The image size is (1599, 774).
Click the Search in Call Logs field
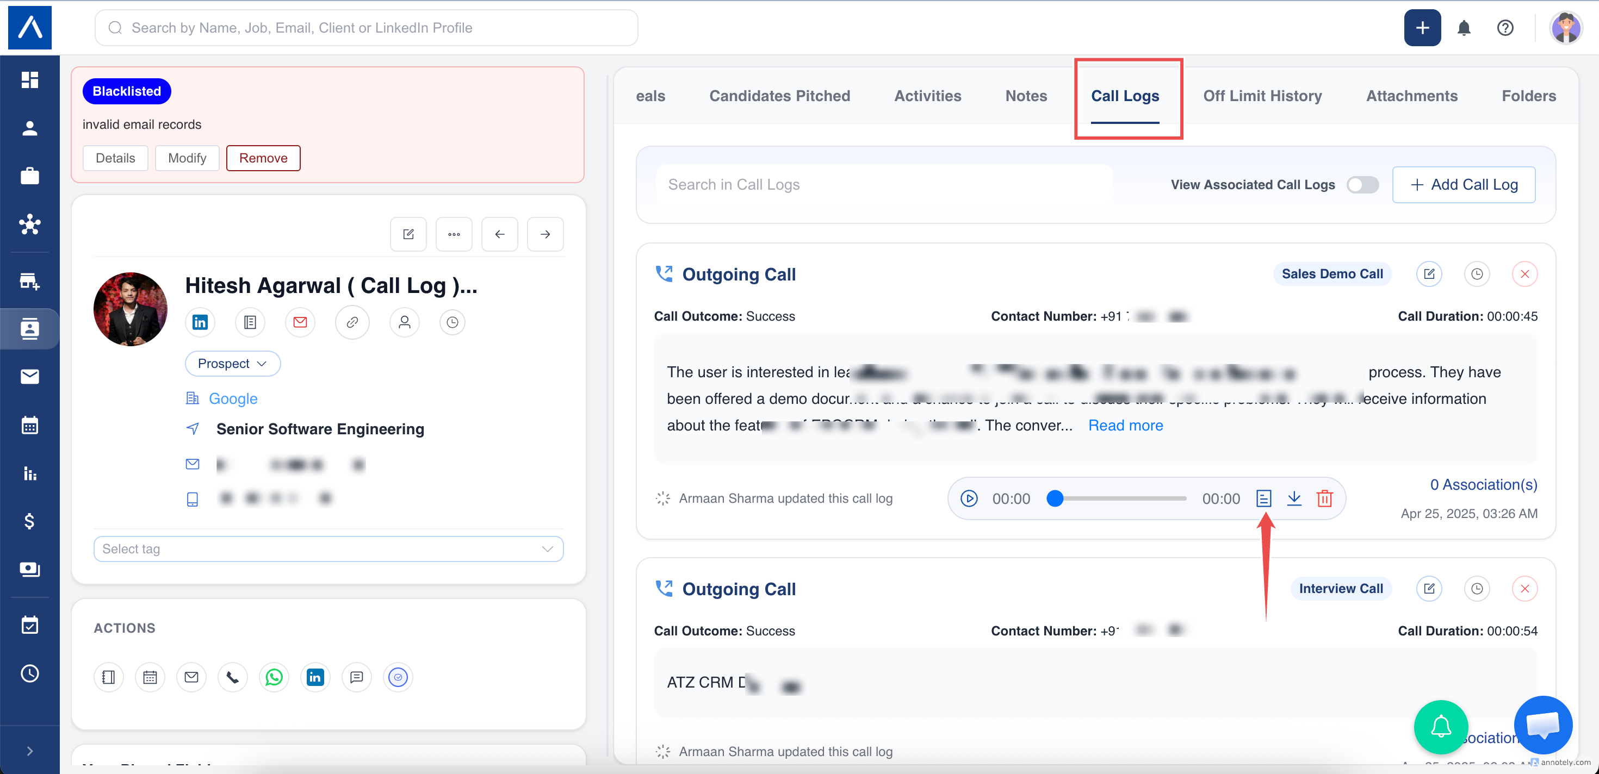click(x=884, y=185)
